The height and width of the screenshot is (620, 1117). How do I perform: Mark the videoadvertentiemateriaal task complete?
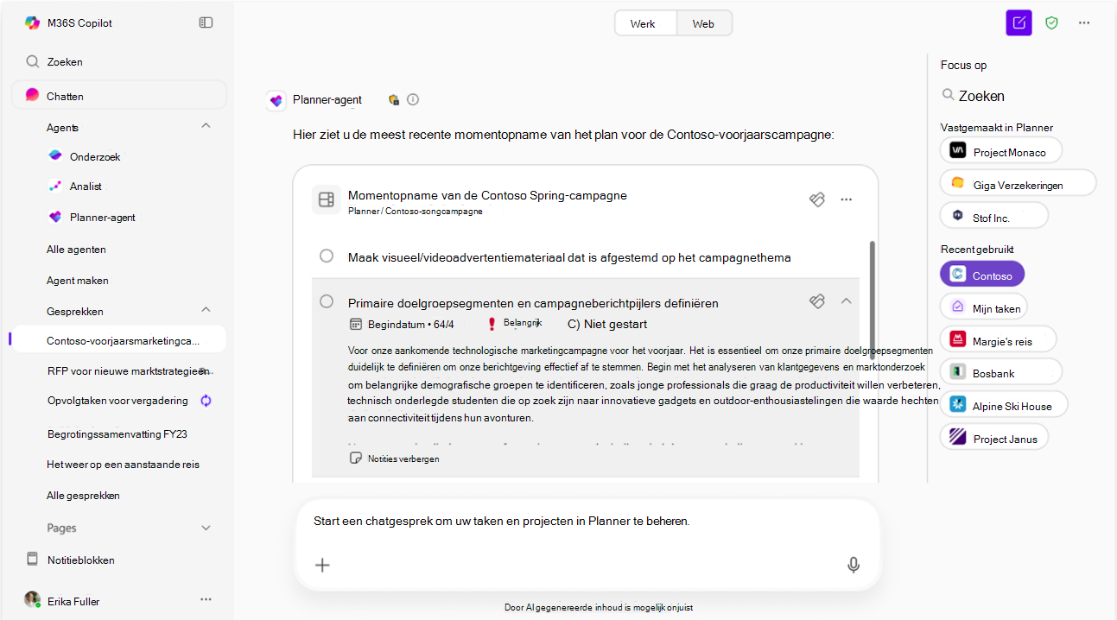327,256
